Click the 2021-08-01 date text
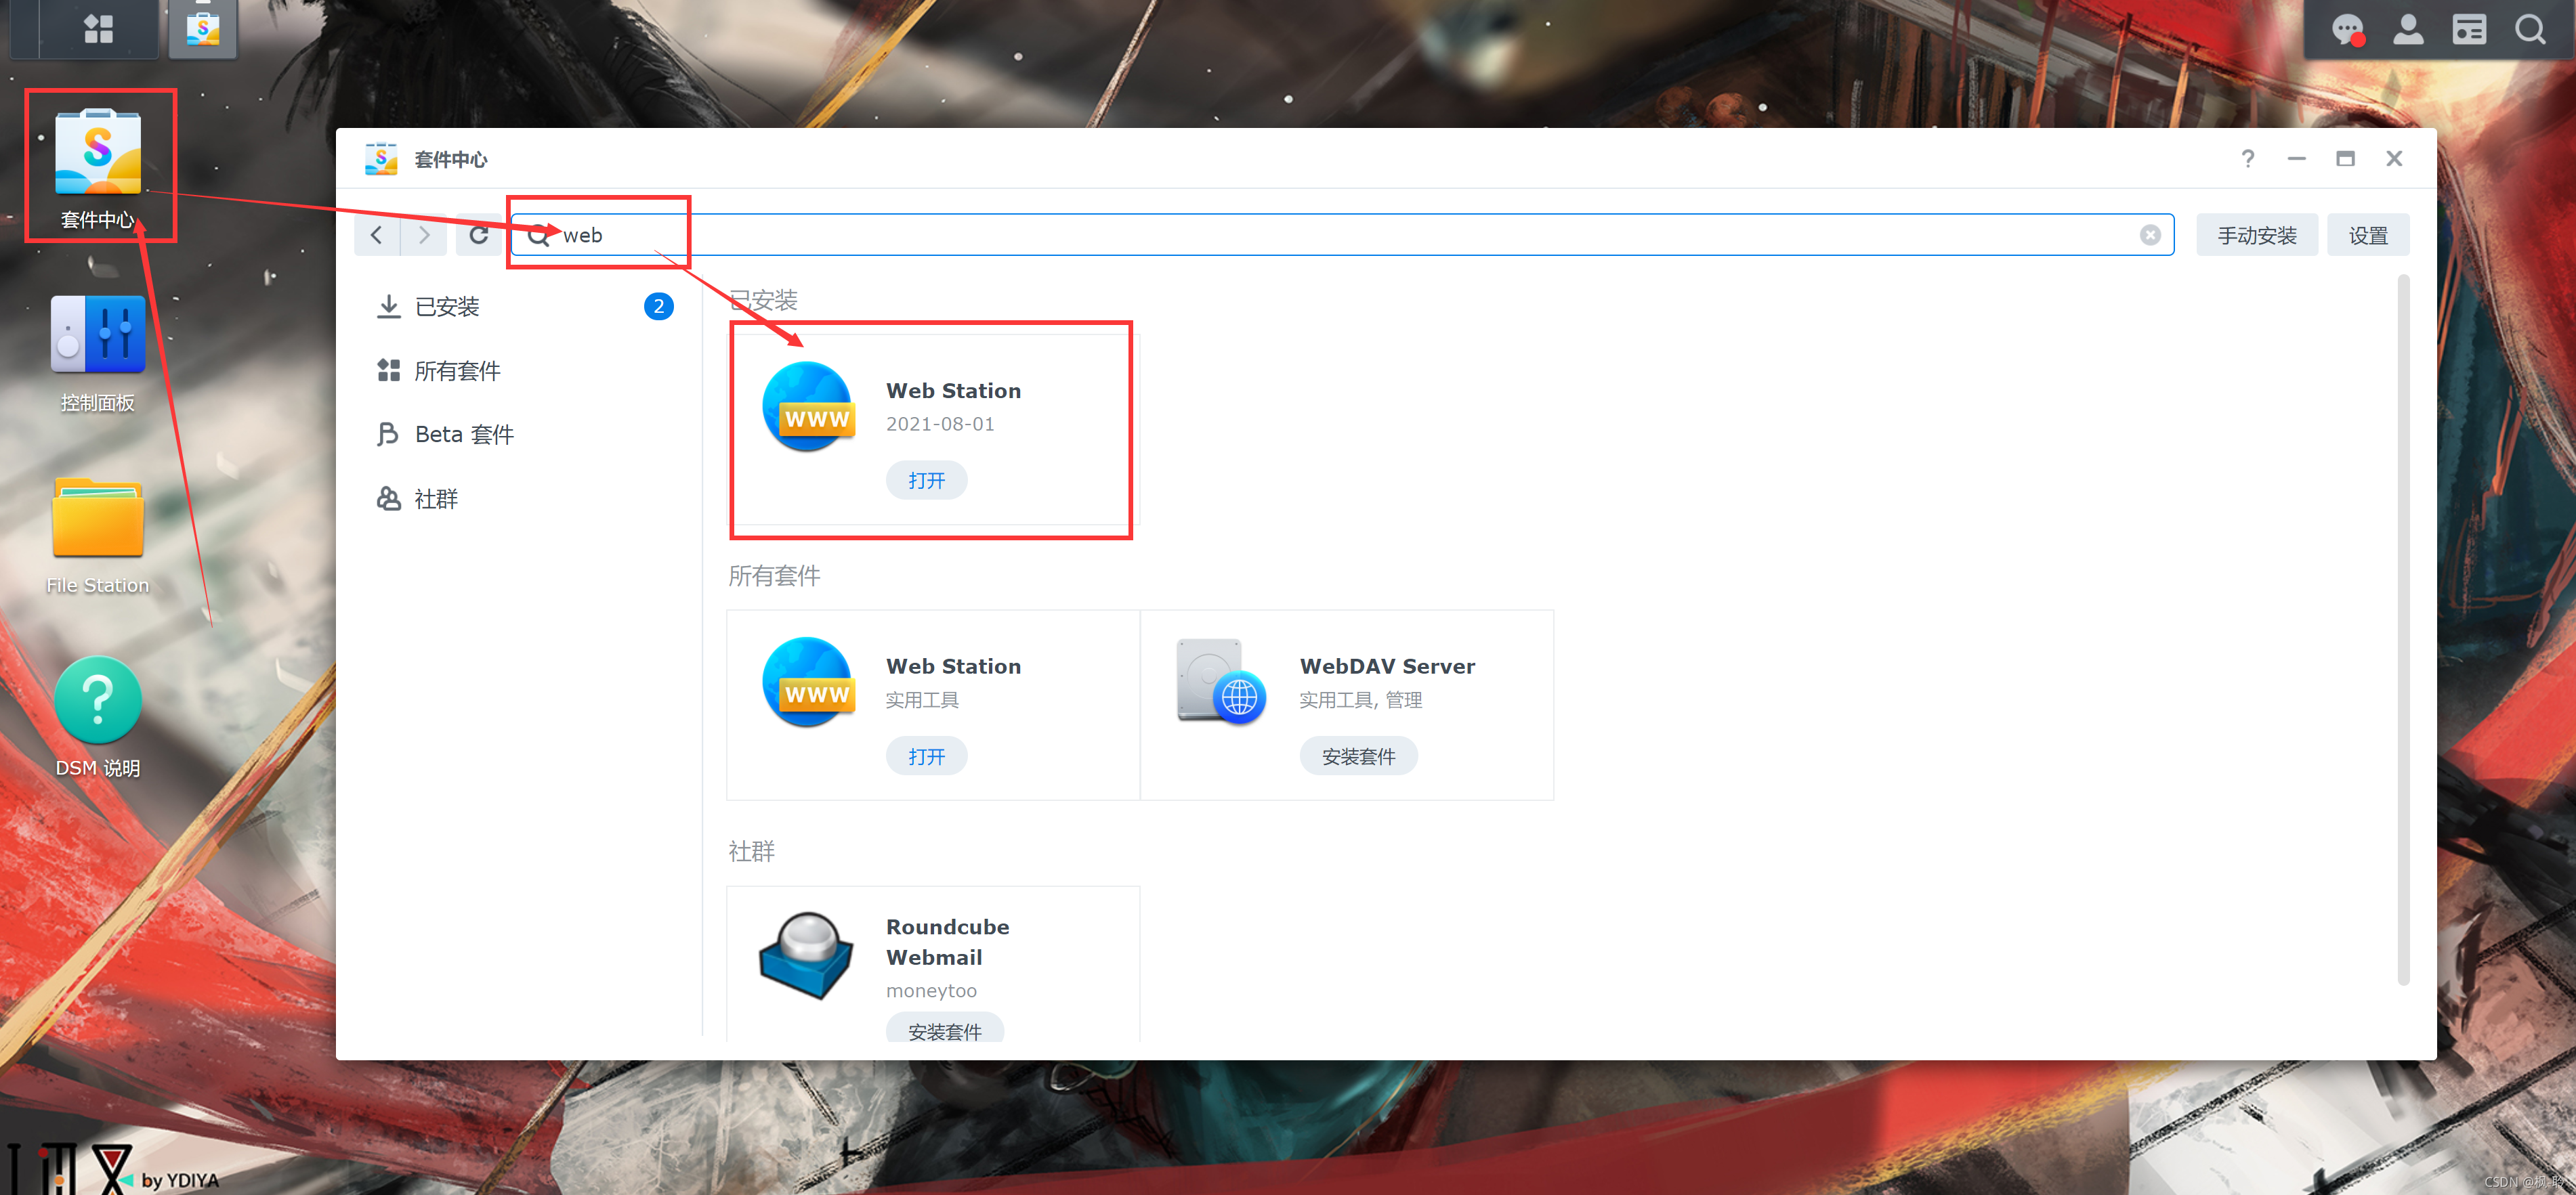The height and width of the screenshot is (1195, 2576). [940, 424]
